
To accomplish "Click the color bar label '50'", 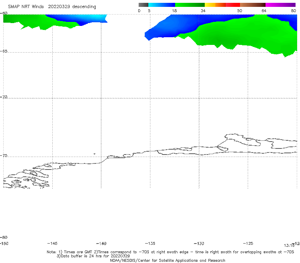I will tap(240, 11).
